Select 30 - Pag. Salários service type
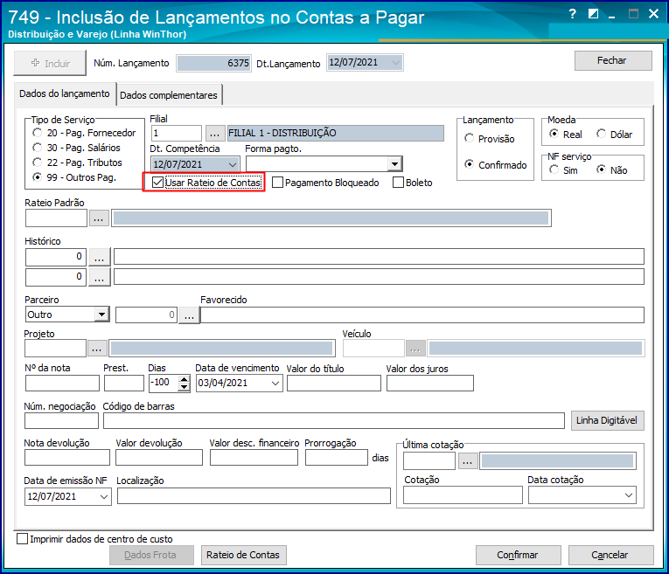 click(x=76, y=148)
